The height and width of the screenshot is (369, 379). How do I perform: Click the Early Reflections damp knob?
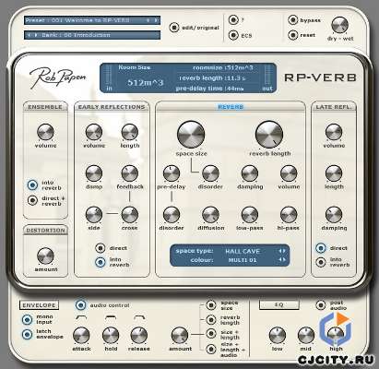coord(94,173)
